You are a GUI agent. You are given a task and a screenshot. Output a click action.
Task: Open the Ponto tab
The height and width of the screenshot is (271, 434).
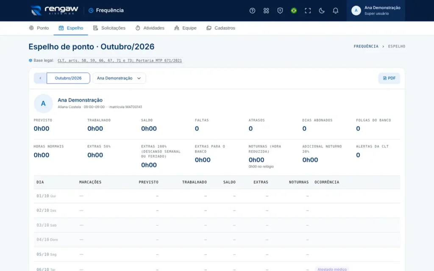click(x=39, y=28)
